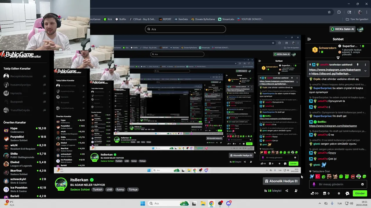Open the Hype recommended channel
371x208 pixels.
(x=25, y=130)
